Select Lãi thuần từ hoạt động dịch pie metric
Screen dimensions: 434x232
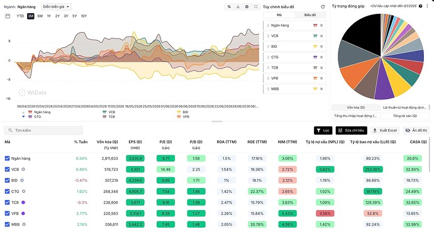tap(404, 108)
